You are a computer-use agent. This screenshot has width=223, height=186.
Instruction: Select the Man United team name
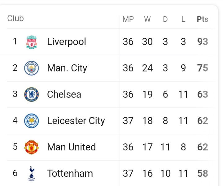pos(71,147)
